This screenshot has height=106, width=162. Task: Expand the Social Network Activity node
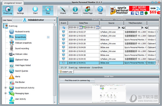pyautogui.click(x=5, y=88)
